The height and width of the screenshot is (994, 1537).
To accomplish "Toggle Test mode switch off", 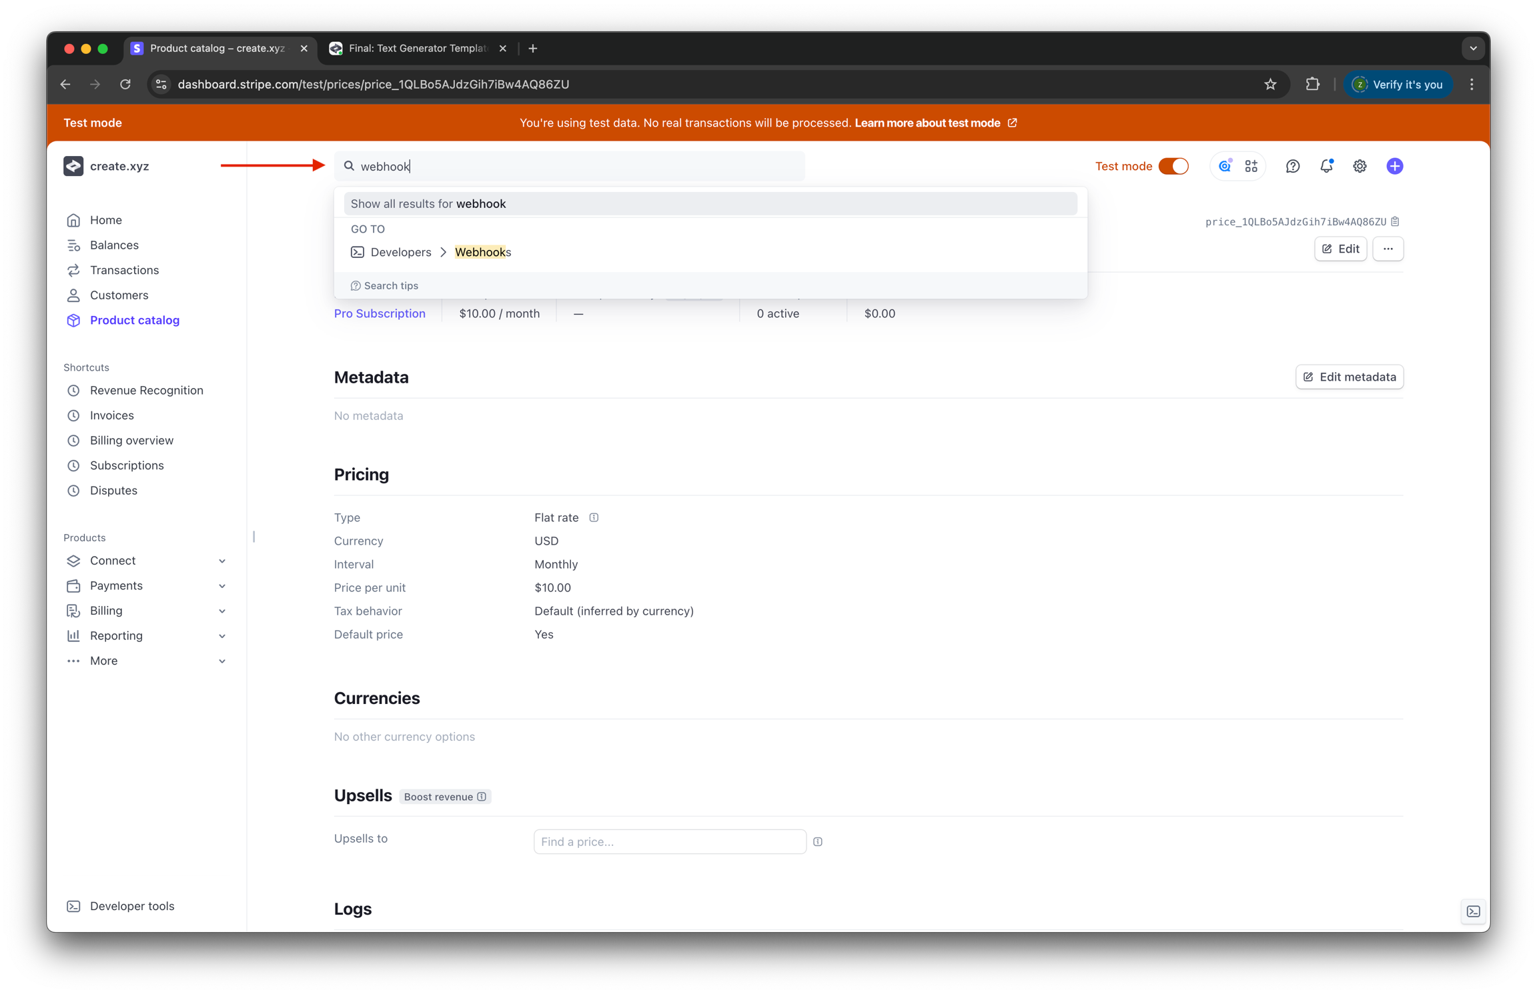I will [x=1173, y=166].
